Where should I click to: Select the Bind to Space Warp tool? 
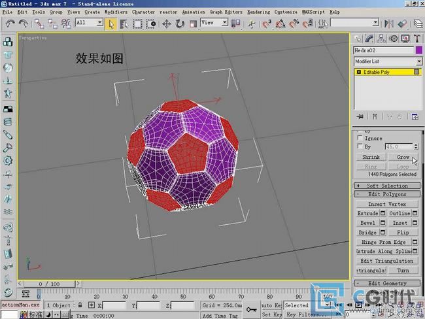coord(66,24)
